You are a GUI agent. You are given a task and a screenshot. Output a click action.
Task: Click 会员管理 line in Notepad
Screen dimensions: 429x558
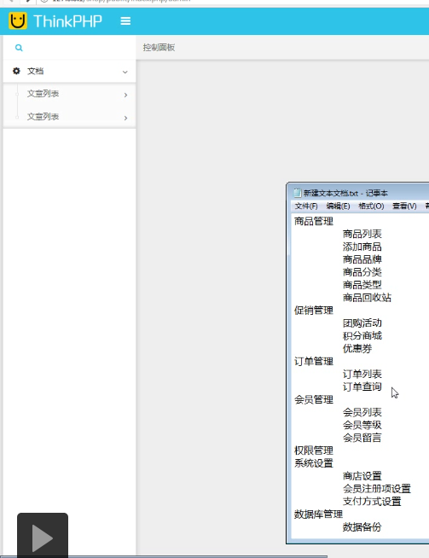pyautogui.click(x=314, y=399)
